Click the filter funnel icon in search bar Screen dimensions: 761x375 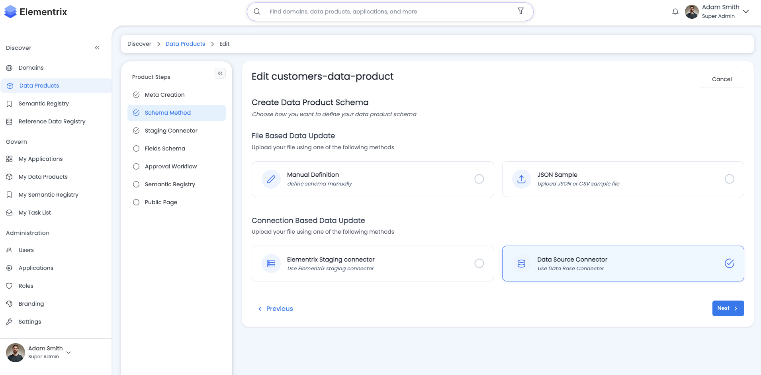520,11
